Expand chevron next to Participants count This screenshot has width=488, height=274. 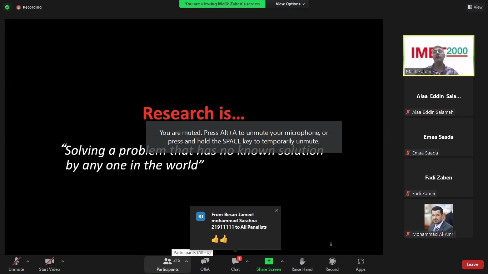point(186,261)
